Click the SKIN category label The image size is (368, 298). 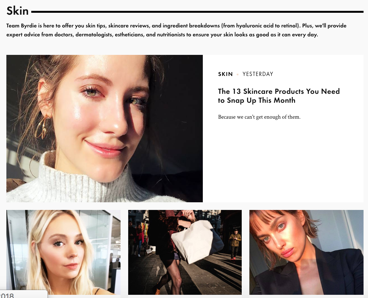click(225, 74)
